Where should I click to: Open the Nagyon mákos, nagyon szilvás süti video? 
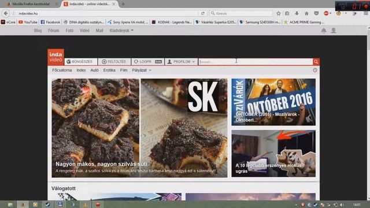[139, 128]
